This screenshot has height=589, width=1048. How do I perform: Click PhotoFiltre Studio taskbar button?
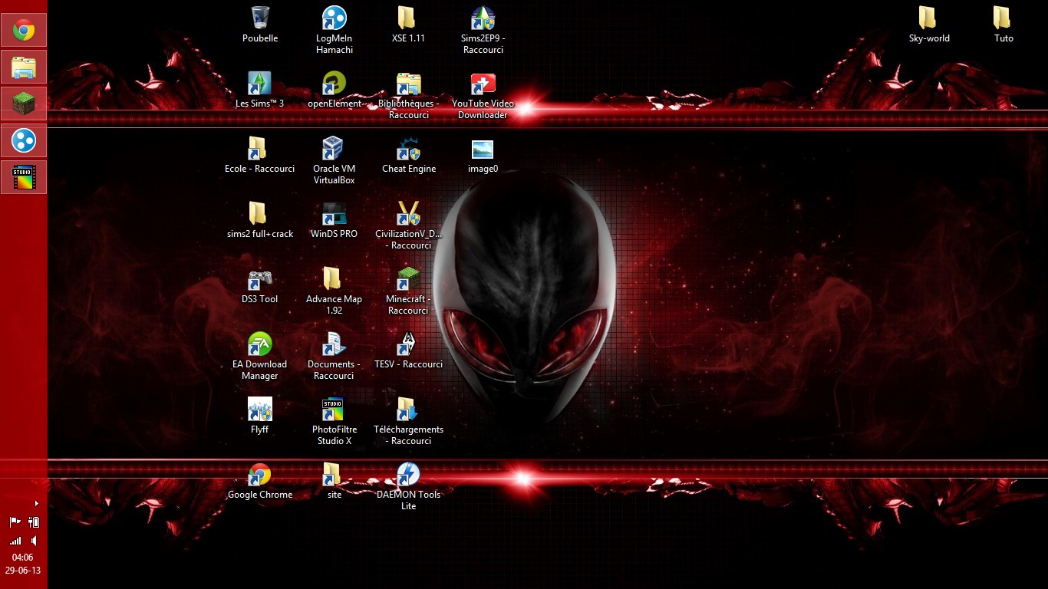click(x=24, y=177)
